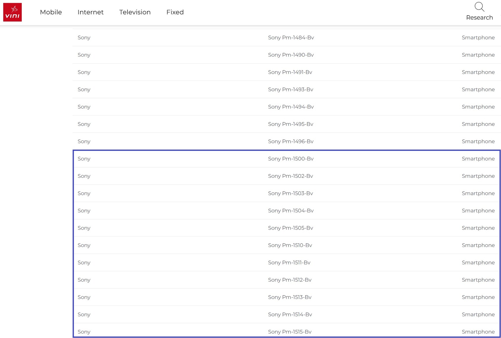Choose the Sony Pm-1493-Bv entry

(290, 90)
